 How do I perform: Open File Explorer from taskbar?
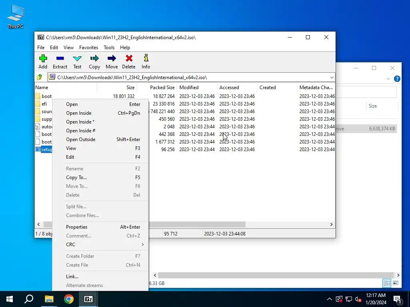point(49,299)
